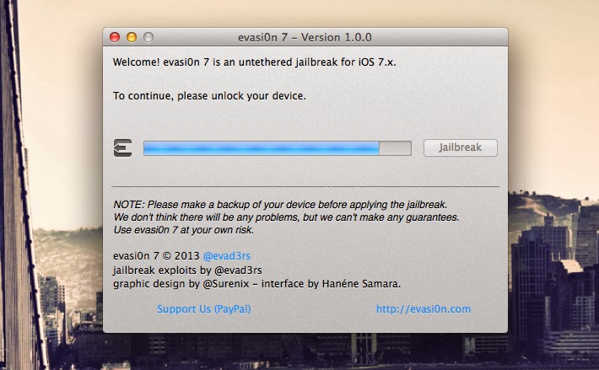Close the evasi0n 7 window
The image size is (599, 370).
115,37
